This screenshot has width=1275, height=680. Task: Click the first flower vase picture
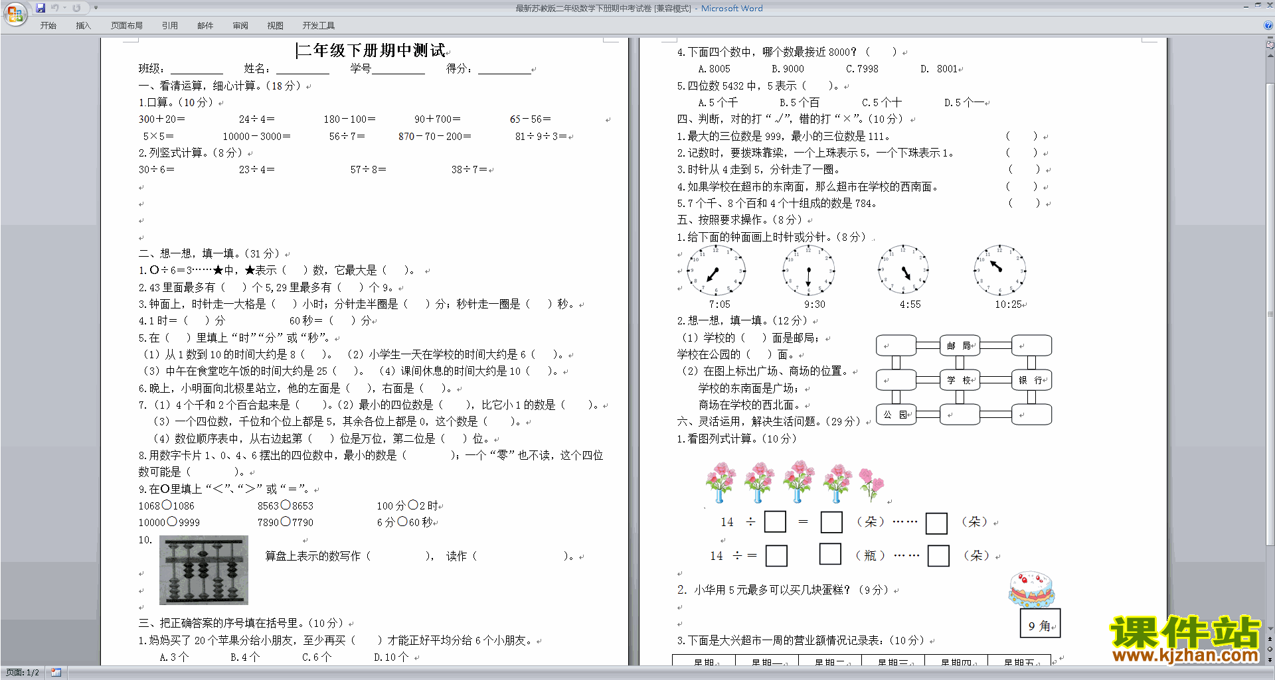[x=721, y=482]
